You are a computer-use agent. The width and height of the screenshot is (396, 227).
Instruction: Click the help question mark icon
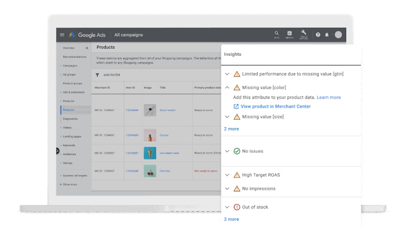click(x=318, y=35)
